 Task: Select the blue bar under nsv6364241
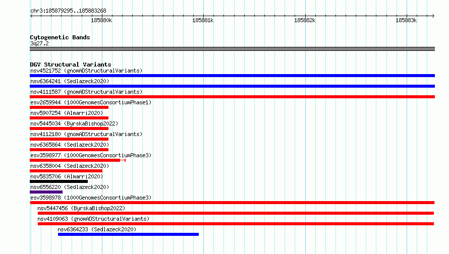[x=232, y=86]
